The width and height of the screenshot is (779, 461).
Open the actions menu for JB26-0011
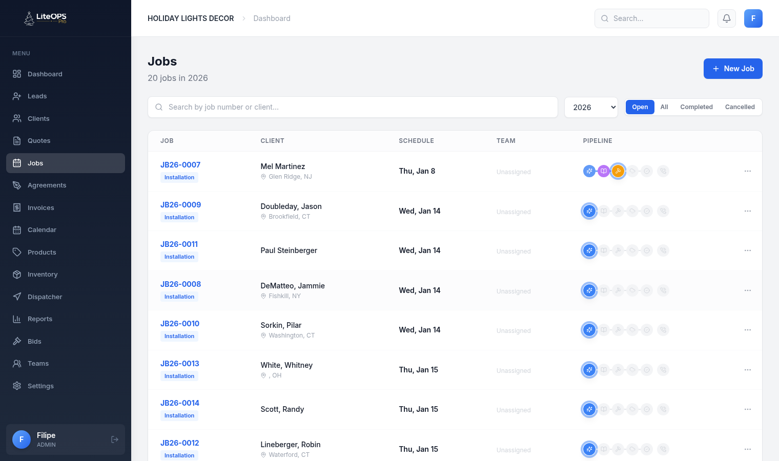pos(748,250)
